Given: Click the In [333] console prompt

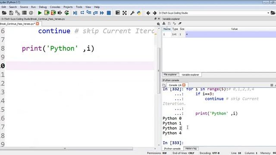Looking at the screenshot, I should 173,143.
